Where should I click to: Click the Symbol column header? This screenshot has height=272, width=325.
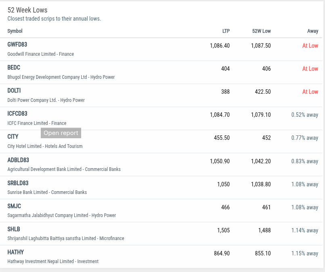pos(15,31)
